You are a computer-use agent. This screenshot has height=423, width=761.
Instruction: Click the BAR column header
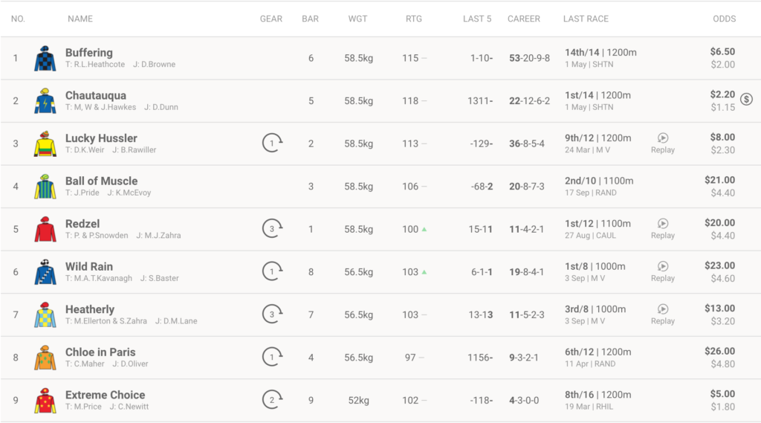coord(310,19)
